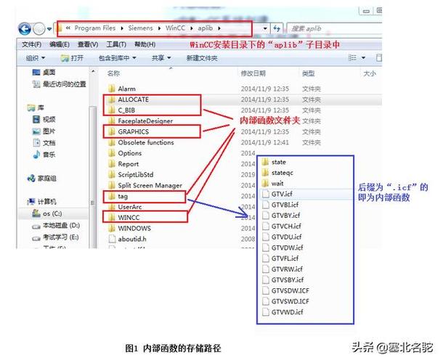Select the GTVWD.icf file
The image size is (443, 363).
[283, 312]
